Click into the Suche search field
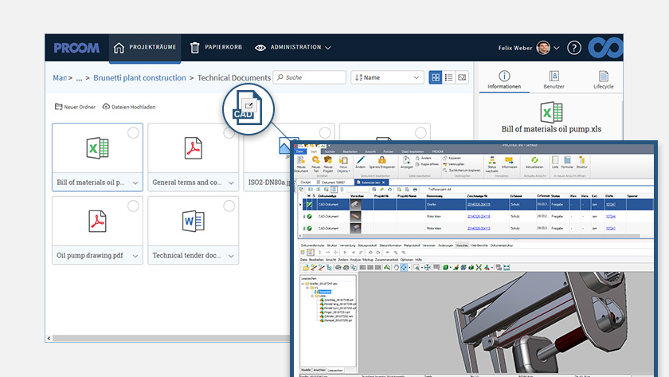669x377 pixels. tap(309, 77)
